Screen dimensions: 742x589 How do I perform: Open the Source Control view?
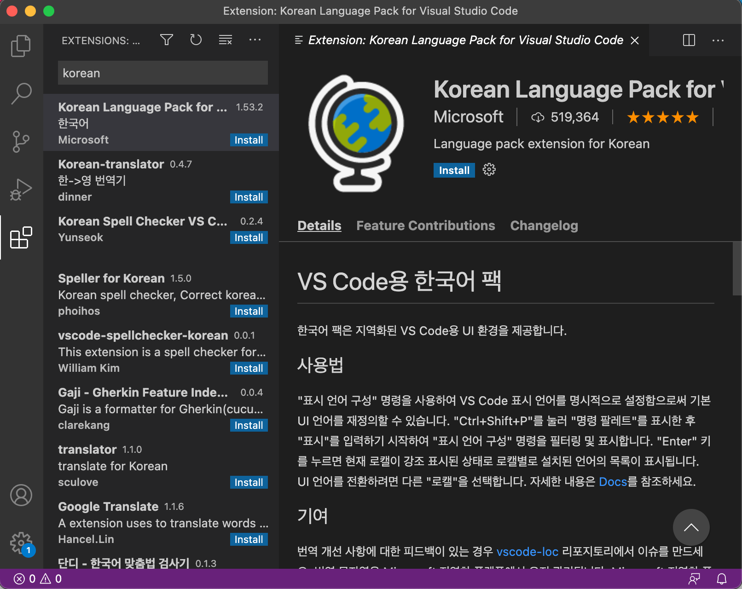pos(21,141)
